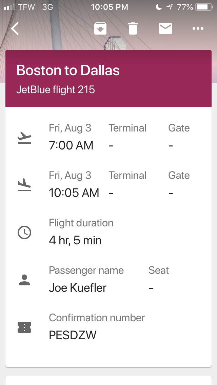
Task: Tap the departure Gate label
Action: pos(179,128)
